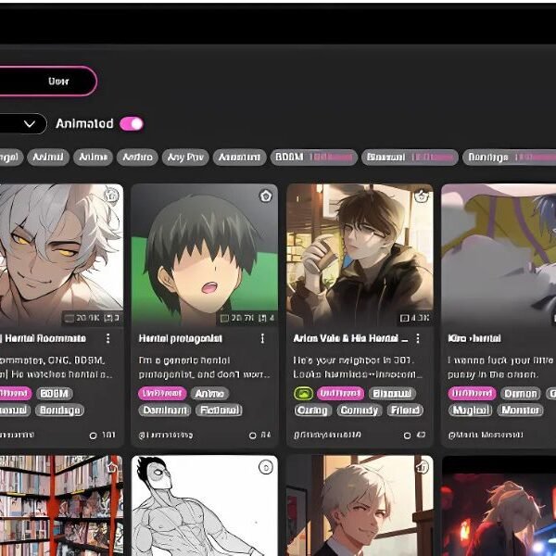Click the favorite icon on Arlon Vale card
Screen dimensions: 556x556
[422, 196]
